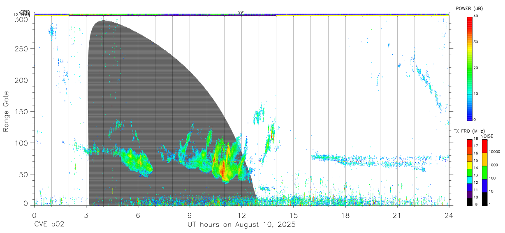The image size is (505, 233).
Task: Click the '17' label on the TX FRQ scale
Action: tap(476, 146)
